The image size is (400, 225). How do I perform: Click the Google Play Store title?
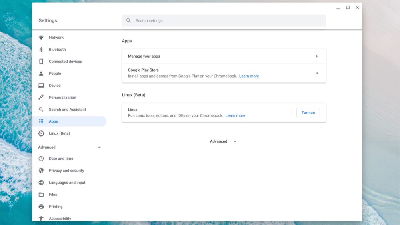(x=143, y=70)
